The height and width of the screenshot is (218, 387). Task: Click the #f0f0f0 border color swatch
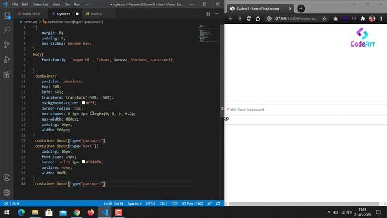point(83,162)
